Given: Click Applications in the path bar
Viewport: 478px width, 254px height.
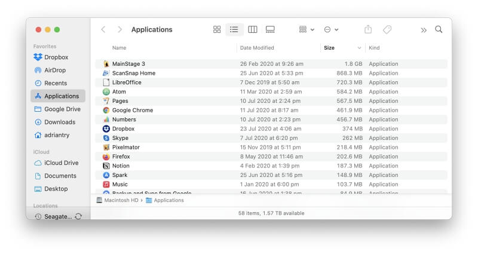Looking at the screenshot, I should point(165,200).
